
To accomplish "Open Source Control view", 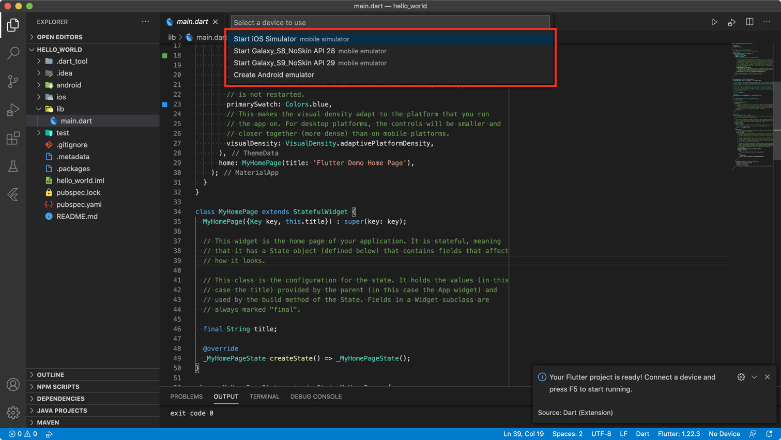I will (x=13, y=81).
